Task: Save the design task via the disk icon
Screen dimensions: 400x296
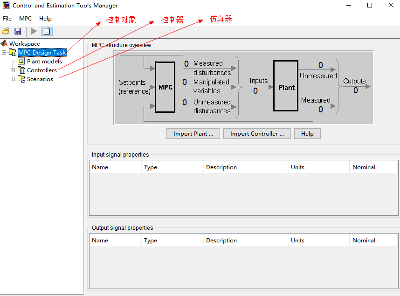Action: (18, 31)
